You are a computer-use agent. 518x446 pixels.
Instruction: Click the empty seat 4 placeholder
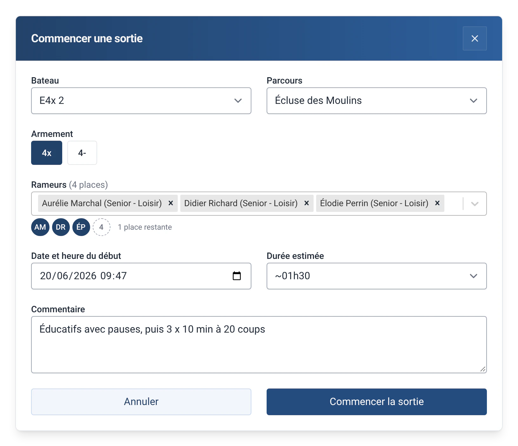pos(102,227)
